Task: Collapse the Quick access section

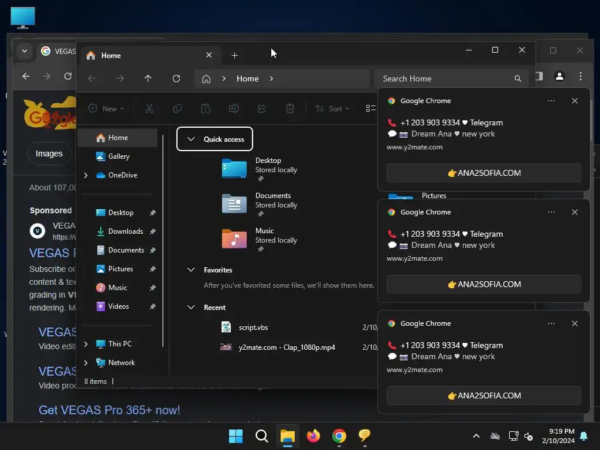Action: coord(191,139)
